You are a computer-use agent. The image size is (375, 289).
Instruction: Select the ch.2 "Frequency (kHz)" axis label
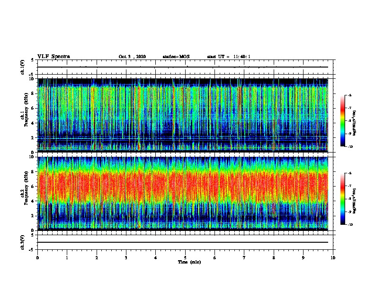[x=26, y=188]
